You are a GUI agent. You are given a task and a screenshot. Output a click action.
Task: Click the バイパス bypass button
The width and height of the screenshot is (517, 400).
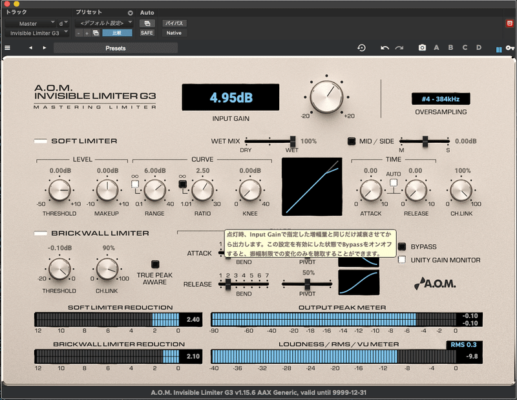pos(174,23)
